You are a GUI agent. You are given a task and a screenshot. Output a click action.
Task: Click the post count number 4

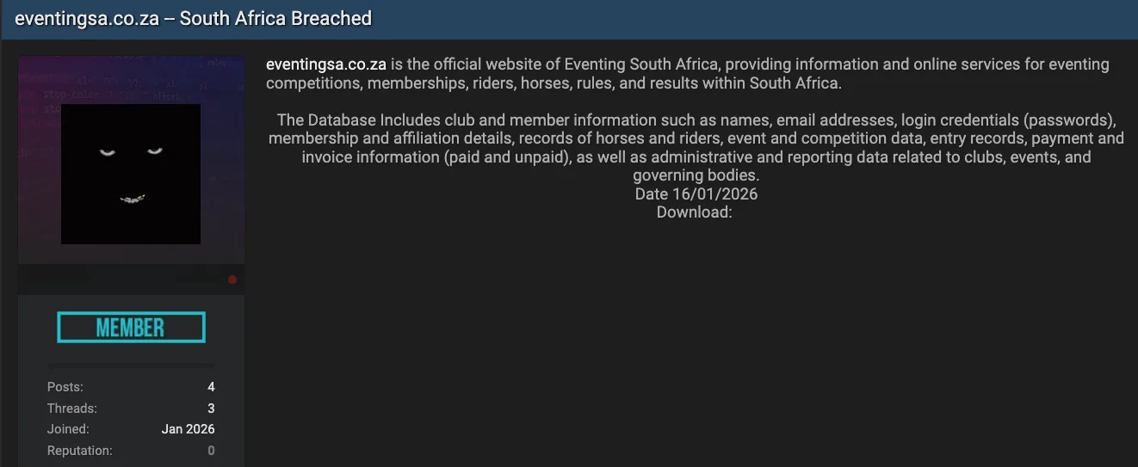(x=211, y=387)
